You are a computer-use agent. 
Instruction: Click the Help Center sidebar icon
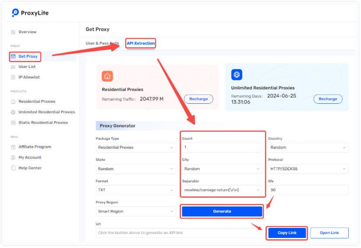point(13,168)
